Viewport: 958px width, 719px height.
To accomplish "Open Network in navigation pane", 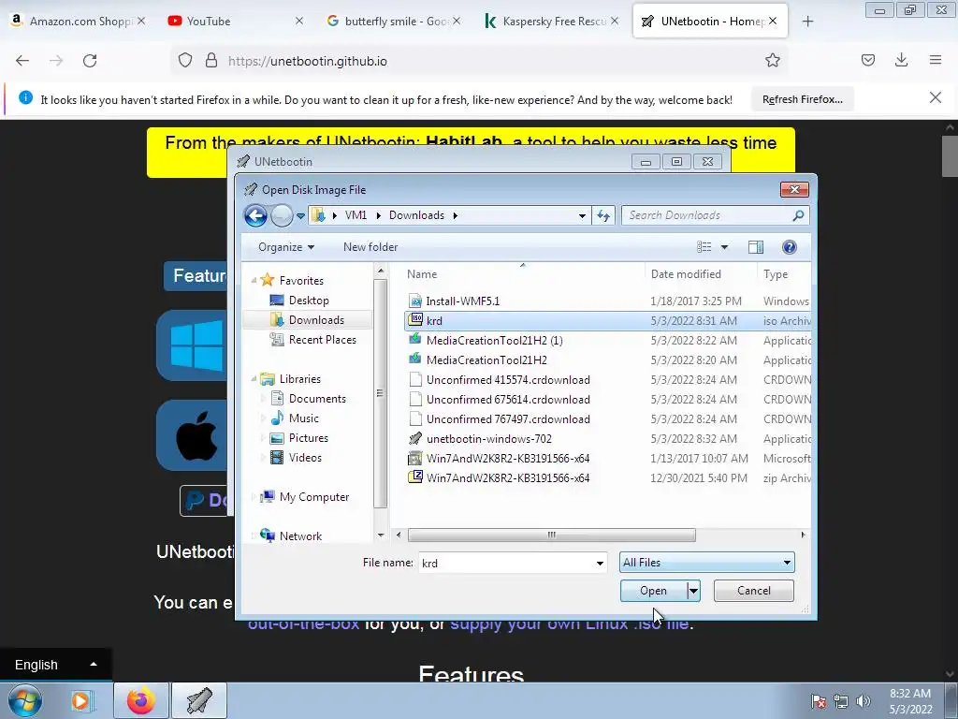I will [x=300, y=536].
